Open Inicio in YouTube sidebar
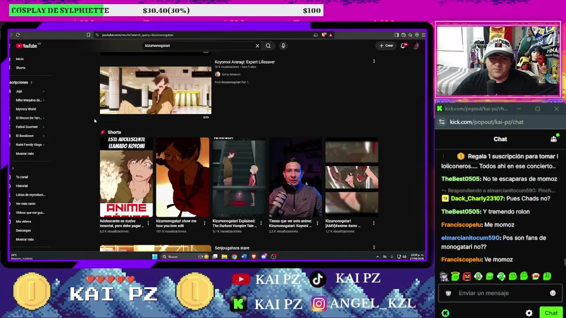Screen dimensions: 566x318 20,59
